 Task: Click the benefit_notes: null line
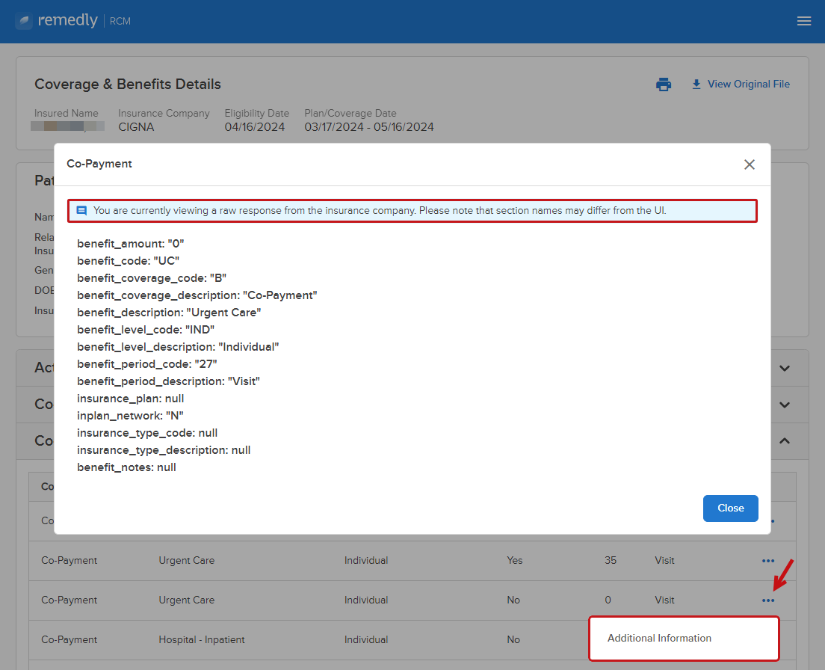pos(126,467)
